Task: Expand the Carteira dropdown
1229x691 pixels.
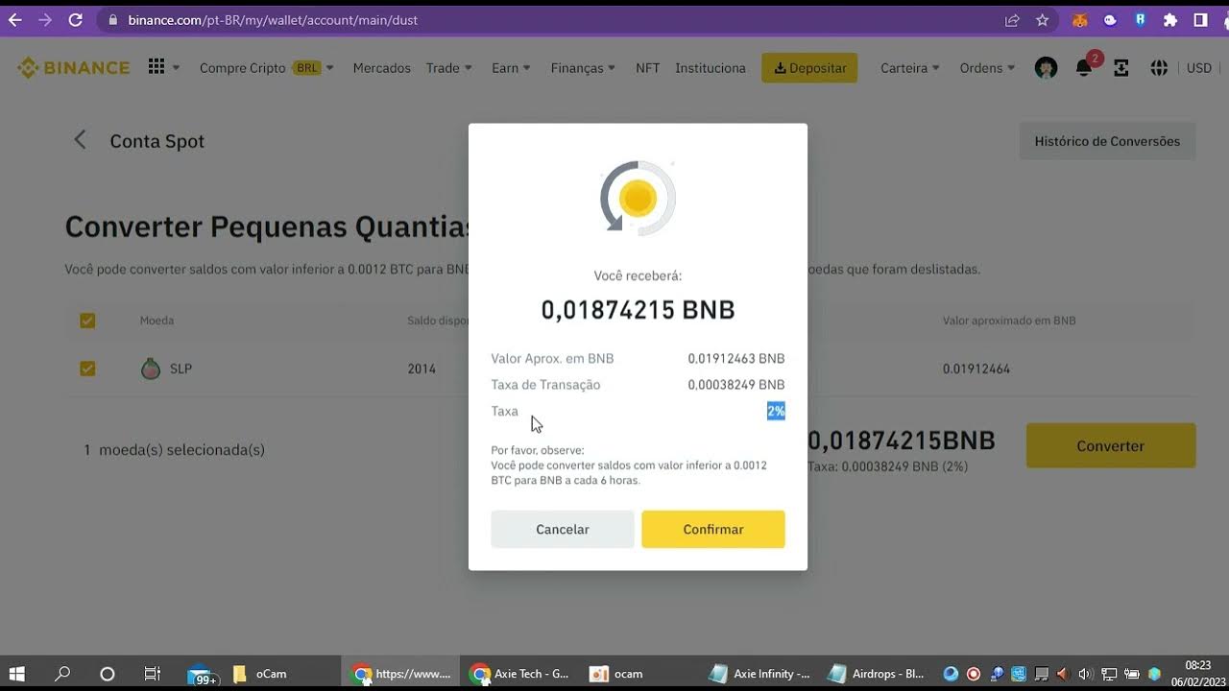Action: (x=910, y=68)
